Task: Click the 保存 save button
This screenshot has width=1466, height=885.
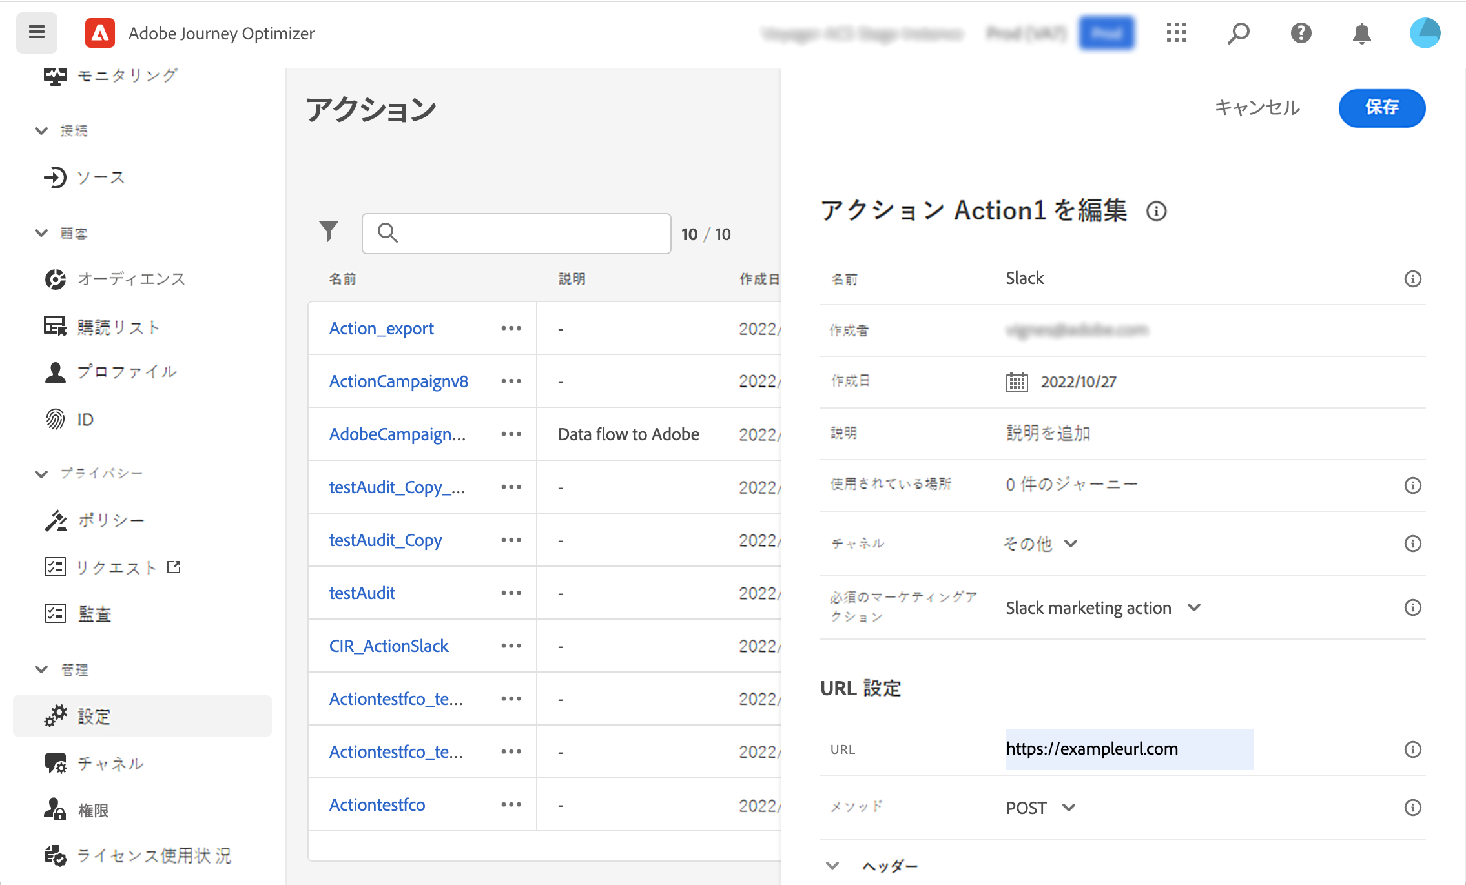Action: click(x=1381, y=108)
